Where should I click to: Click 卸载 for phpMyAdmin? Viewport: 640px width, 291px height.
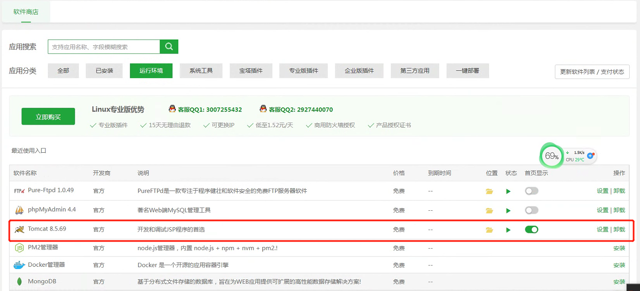click(619, 210)
